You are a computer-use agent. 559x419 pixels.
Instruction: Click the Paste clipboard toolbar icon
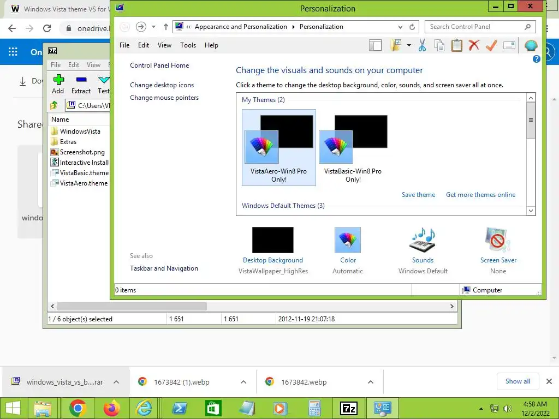tap(457, 45)
